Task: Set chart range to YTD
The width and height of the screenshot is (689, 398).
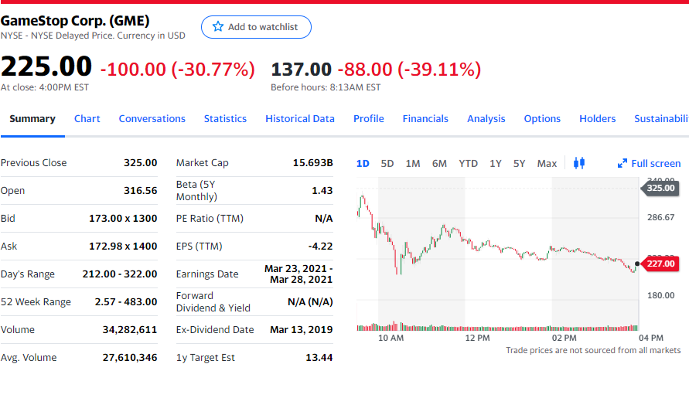Action: pos(468,163)
